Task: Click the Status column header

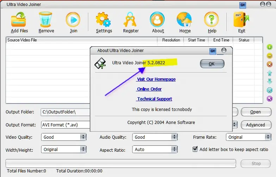Action: click(244, 40)
